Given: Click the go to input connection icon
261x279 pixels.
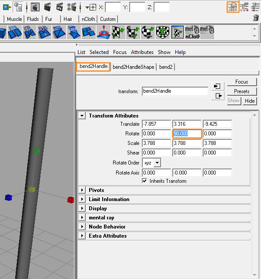Looking at the screenshot, I should click(x=217, y=86).
